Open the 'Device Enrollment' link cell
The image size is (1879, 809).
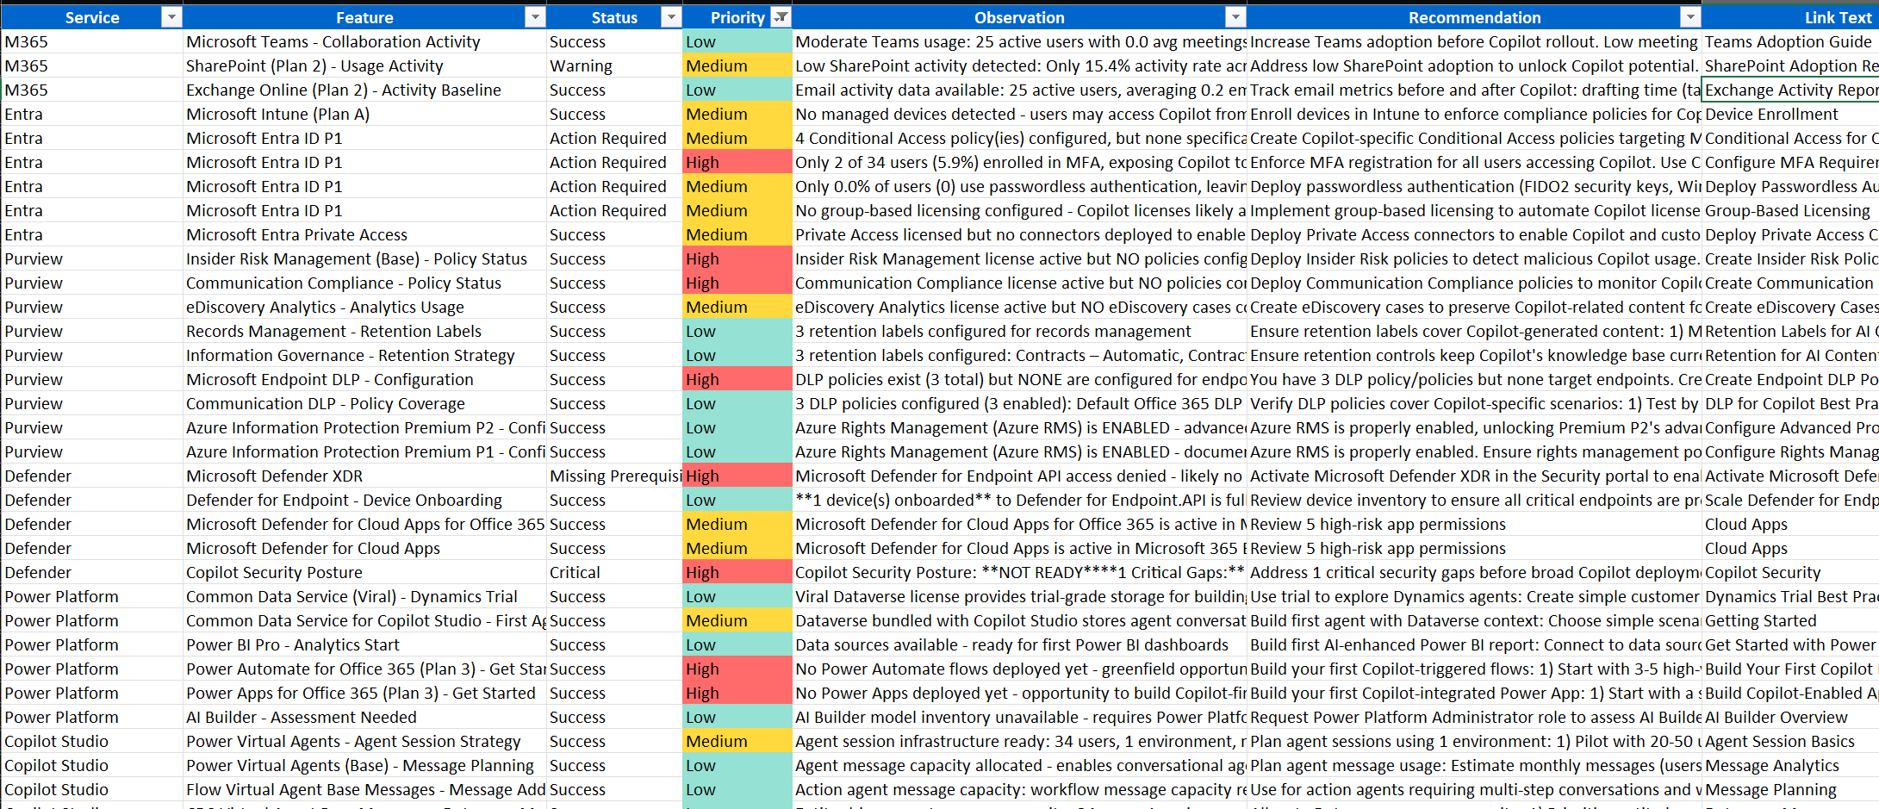click(x=1790, y=114)
